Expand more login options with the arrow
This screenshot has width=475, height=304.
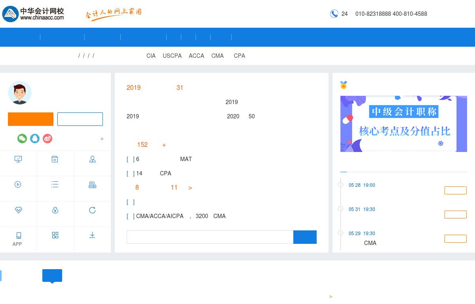click(x=102, y=139)
